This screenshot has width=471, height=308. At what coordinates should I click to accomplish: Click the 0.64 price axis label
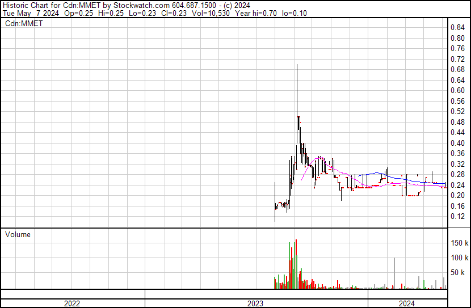[458, 80]
